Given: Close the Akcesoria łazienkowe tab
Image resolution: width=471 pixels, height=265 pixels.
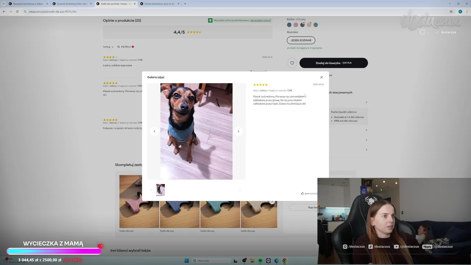Looking at the screenshot, I should coord(47,4).
